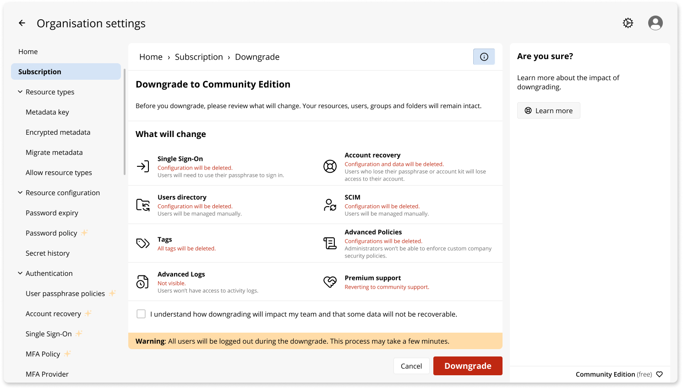Click the Community Edition (free) label
This screenshot has width=683, height=389.
(614, 374)
